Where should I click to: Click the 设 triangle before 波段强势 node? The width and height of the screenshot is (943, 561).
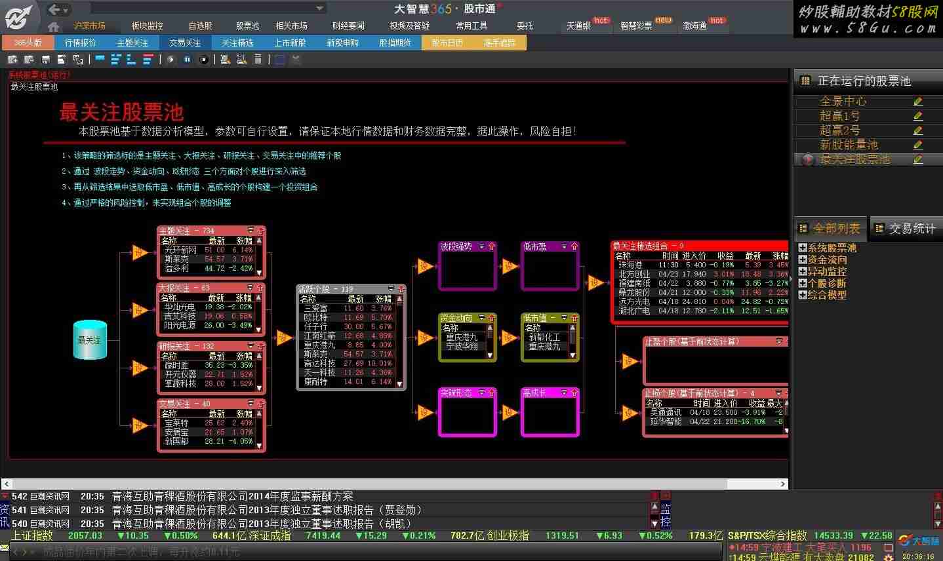pos(424,265)
